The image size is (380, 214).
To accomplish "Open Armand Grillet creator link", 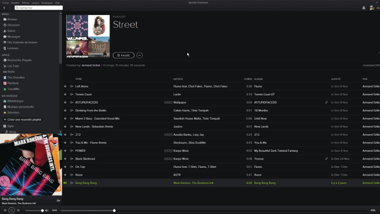I will pyautogui.click(x=90, y=65).
